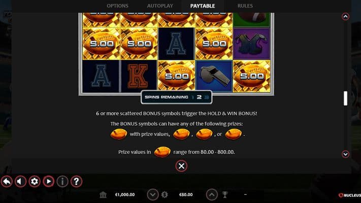The image size is (361, 203).
Task: Click the back arrow icon
Action: click(x=7, y=181)
